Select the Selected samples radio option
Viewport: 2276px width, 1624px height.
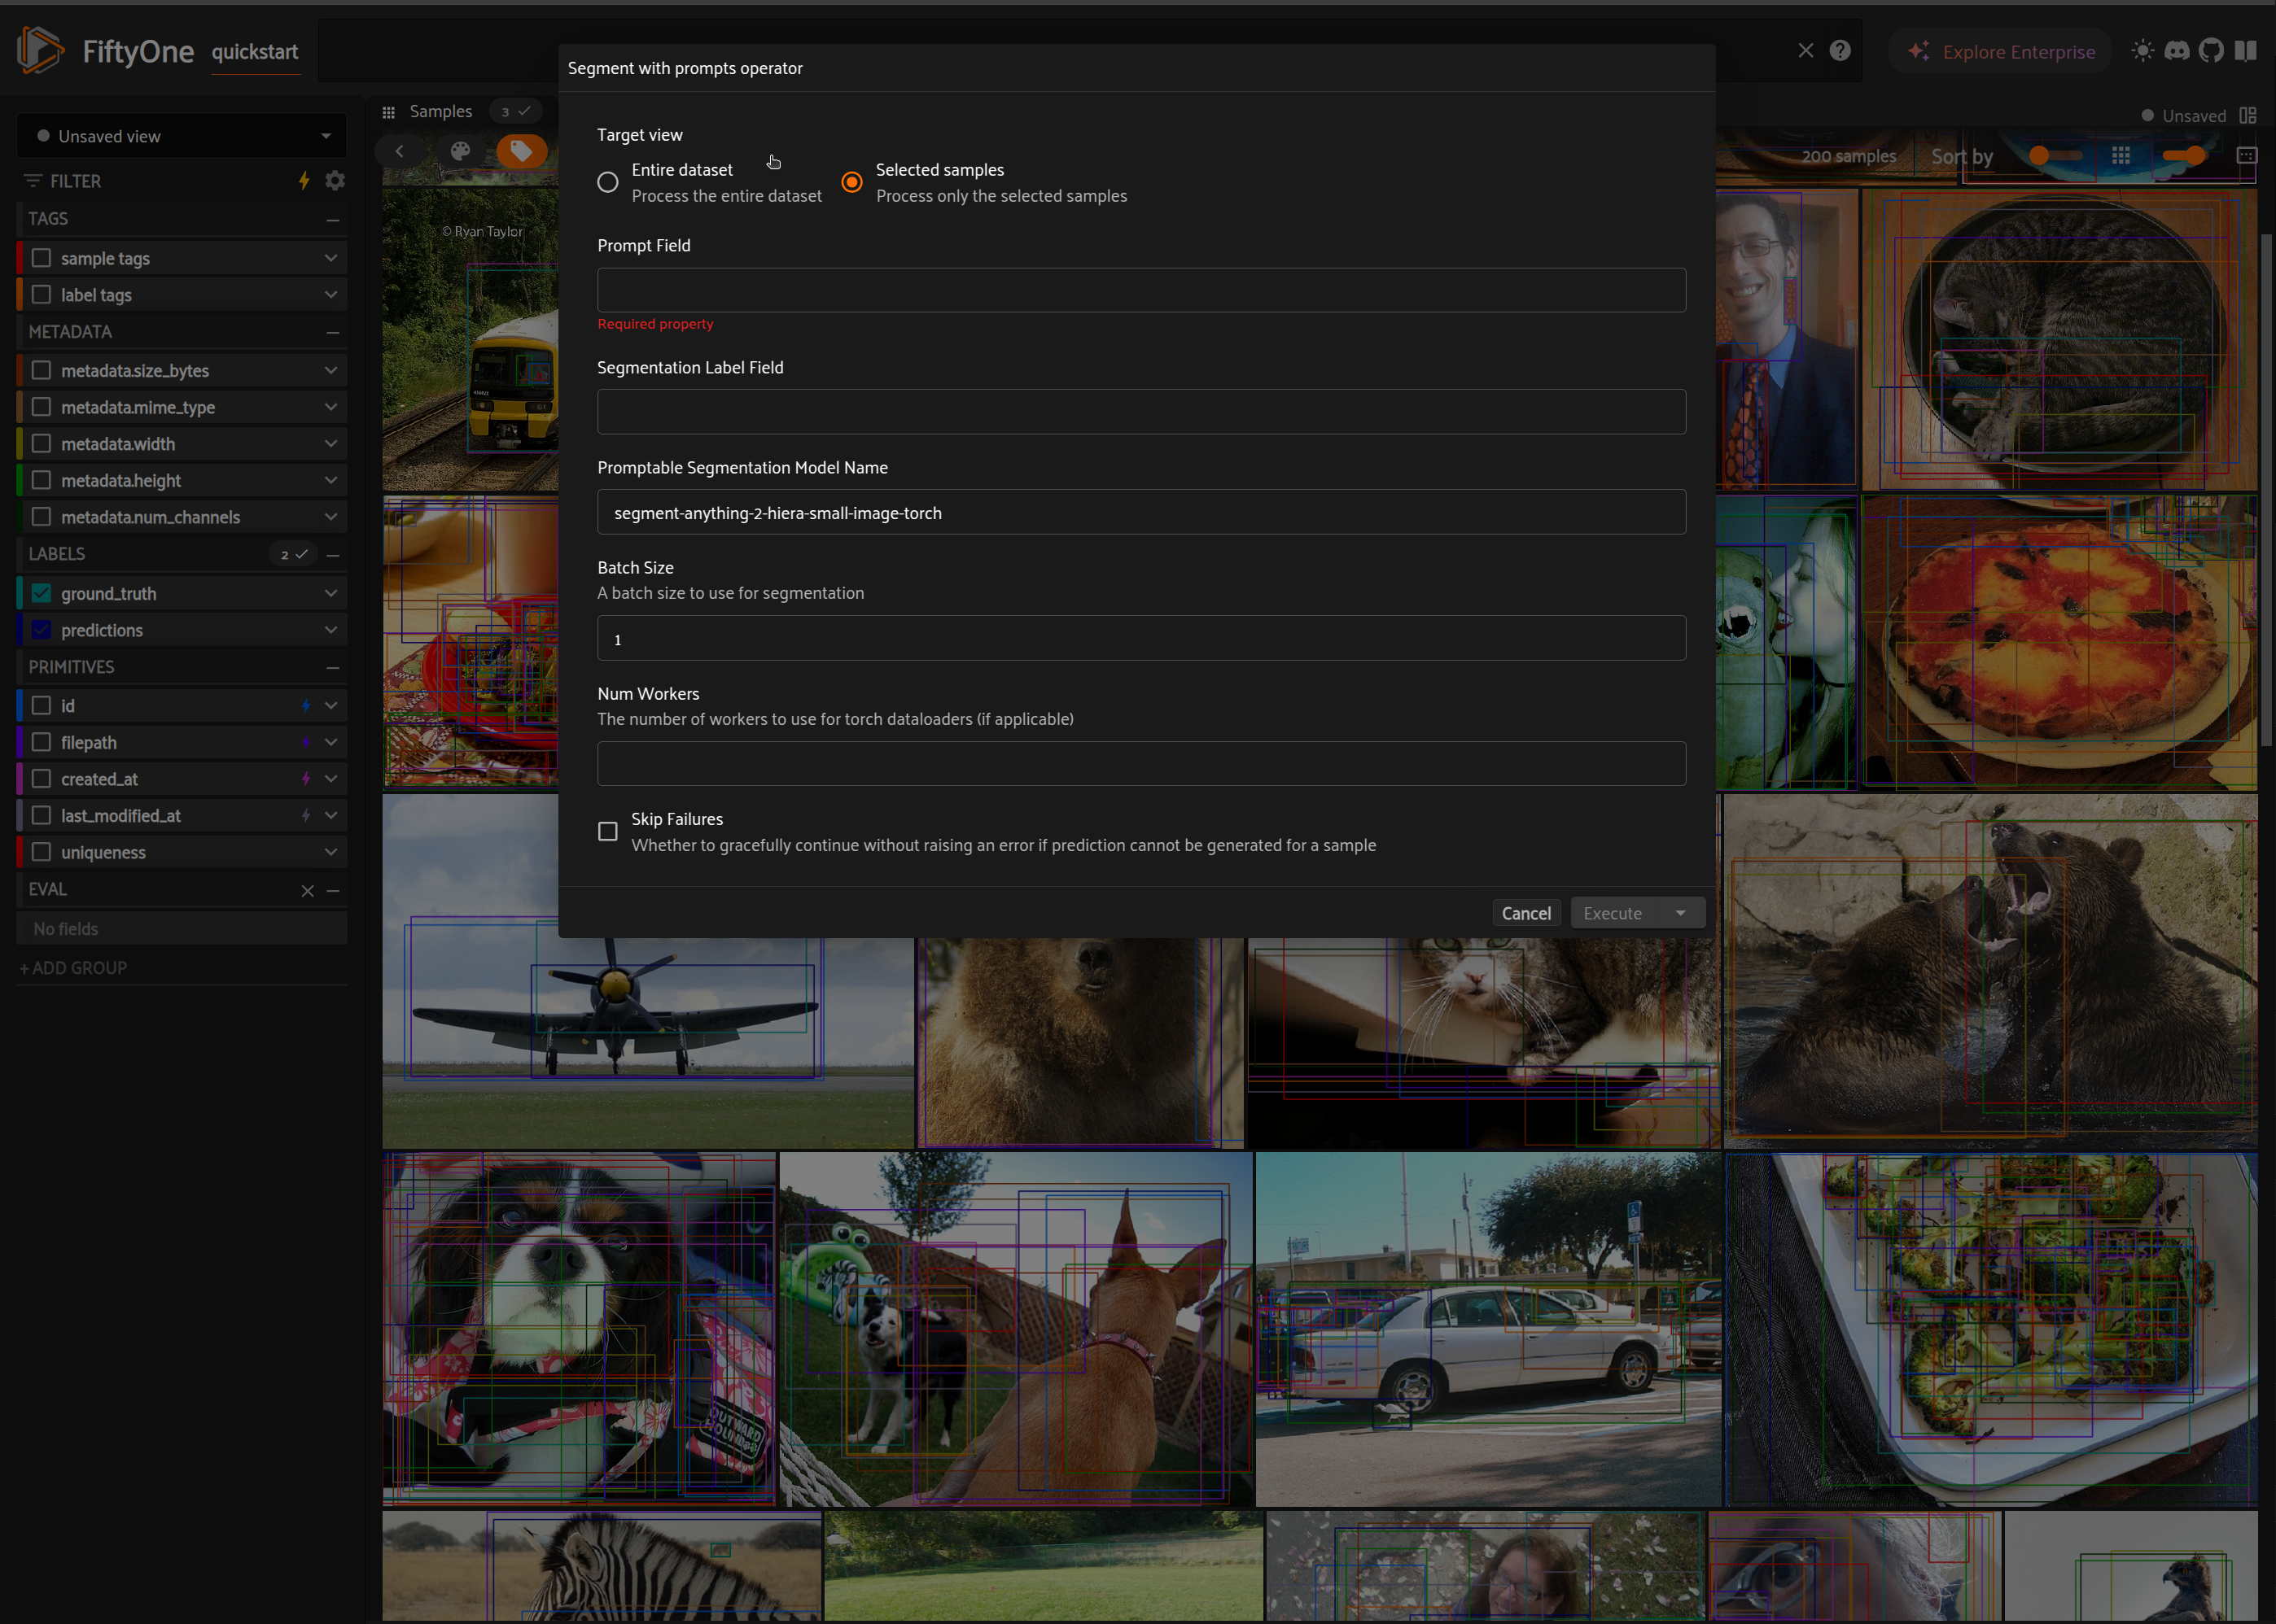point(851,182)
